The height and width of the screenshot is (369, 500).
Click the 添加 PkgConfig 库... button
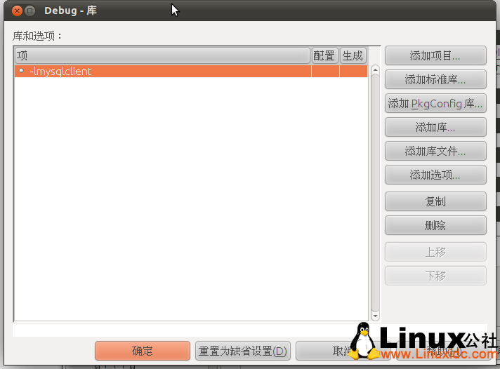(x=435, y=103)
